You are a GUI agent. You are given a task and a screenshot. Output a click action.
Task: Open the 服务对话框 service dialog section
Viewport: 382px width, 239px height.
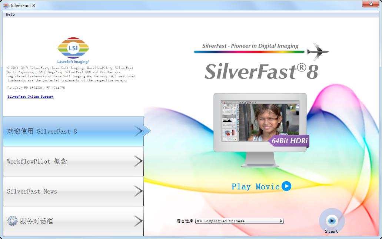click(73, 221)
